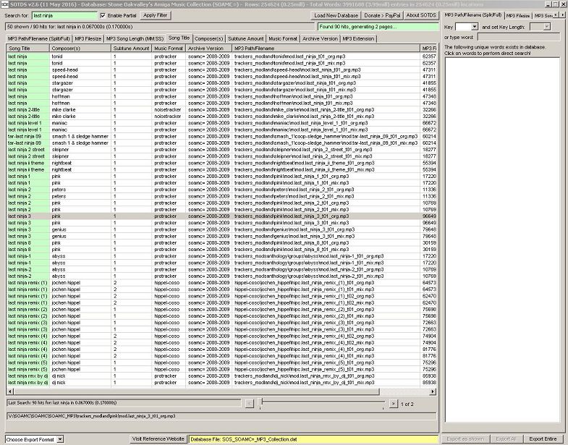Click the Load New Database button

pyautogui.click(x=336, y=15)
